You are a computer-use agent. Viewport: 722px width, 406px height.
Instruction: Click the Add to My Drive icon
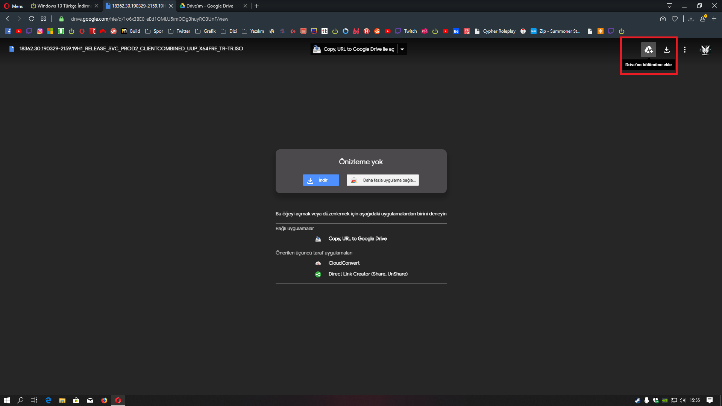[648, 50]
